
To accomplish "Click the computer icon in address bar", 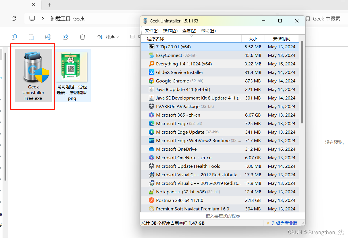I will 32,18.
